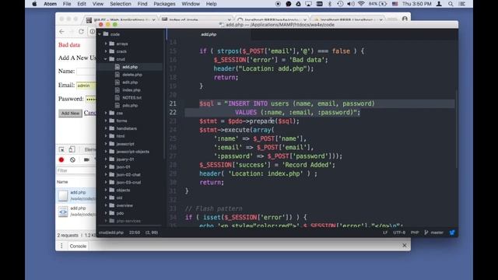498x280 pixels.
Task: Click the clear network log icon
Action: (x=72, y=159)
